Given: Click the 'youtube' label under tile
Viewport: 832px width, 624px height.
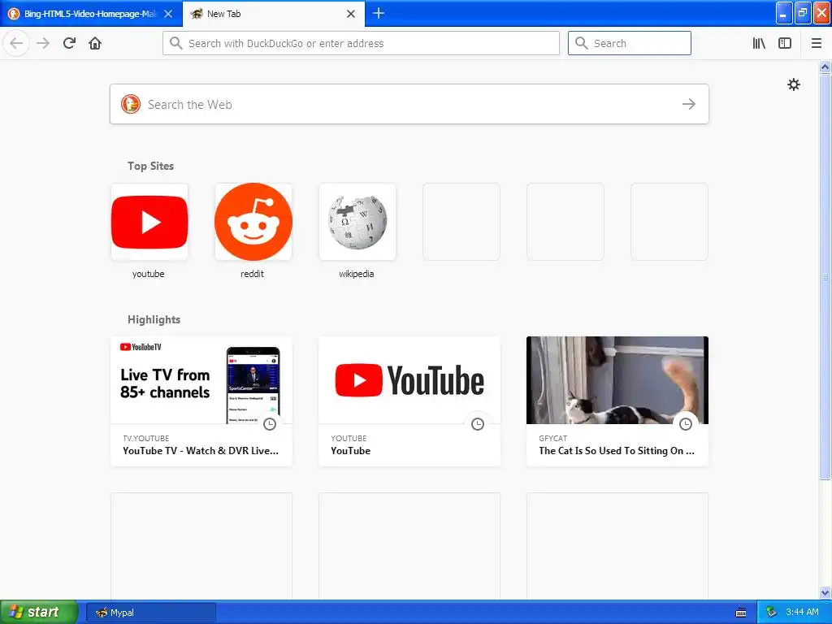Looking at the screenshot, I should click(149, 274).
